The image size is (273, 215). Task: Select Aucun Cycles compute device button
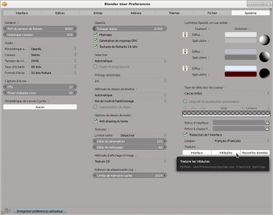40,107
